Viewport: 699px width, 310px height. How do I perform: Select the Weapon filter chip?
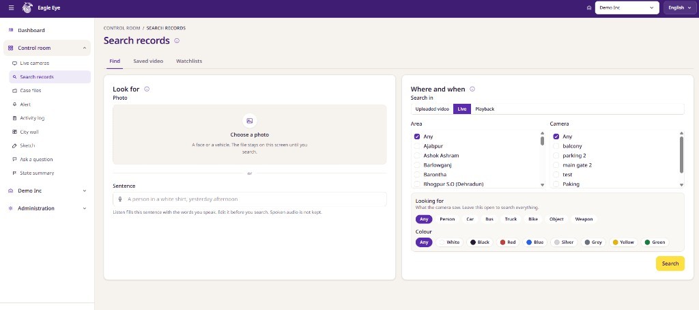584,219
